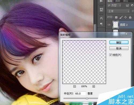The height and width of the screenshot is (105, 134).
Task: Close the Gaussian Blur (高斯模糊) dialog
Action: [x=126, y=34]
